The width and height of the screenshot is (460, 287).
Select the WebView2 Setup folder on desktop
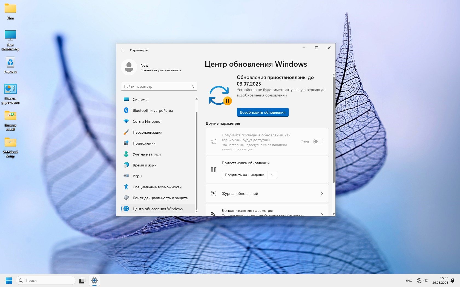pos(10,147)
